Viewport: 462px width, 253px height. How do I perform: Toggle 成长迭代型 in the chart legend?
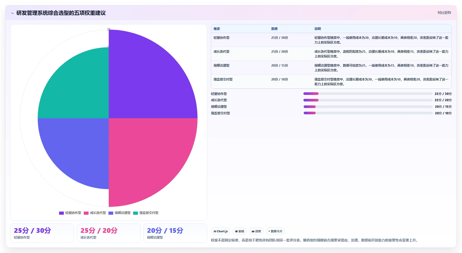(x=95, y=213)
